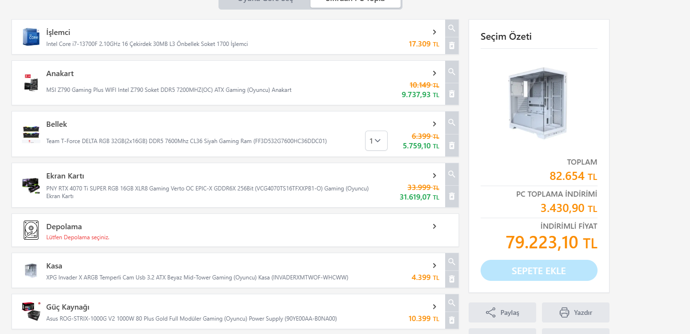
Task: Click the white case image in Seçim Özeti
Action: pos(539,103)
